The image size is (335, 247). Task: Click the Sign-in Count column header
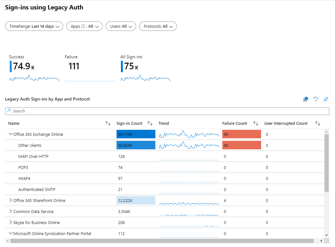tap(129, 123)
